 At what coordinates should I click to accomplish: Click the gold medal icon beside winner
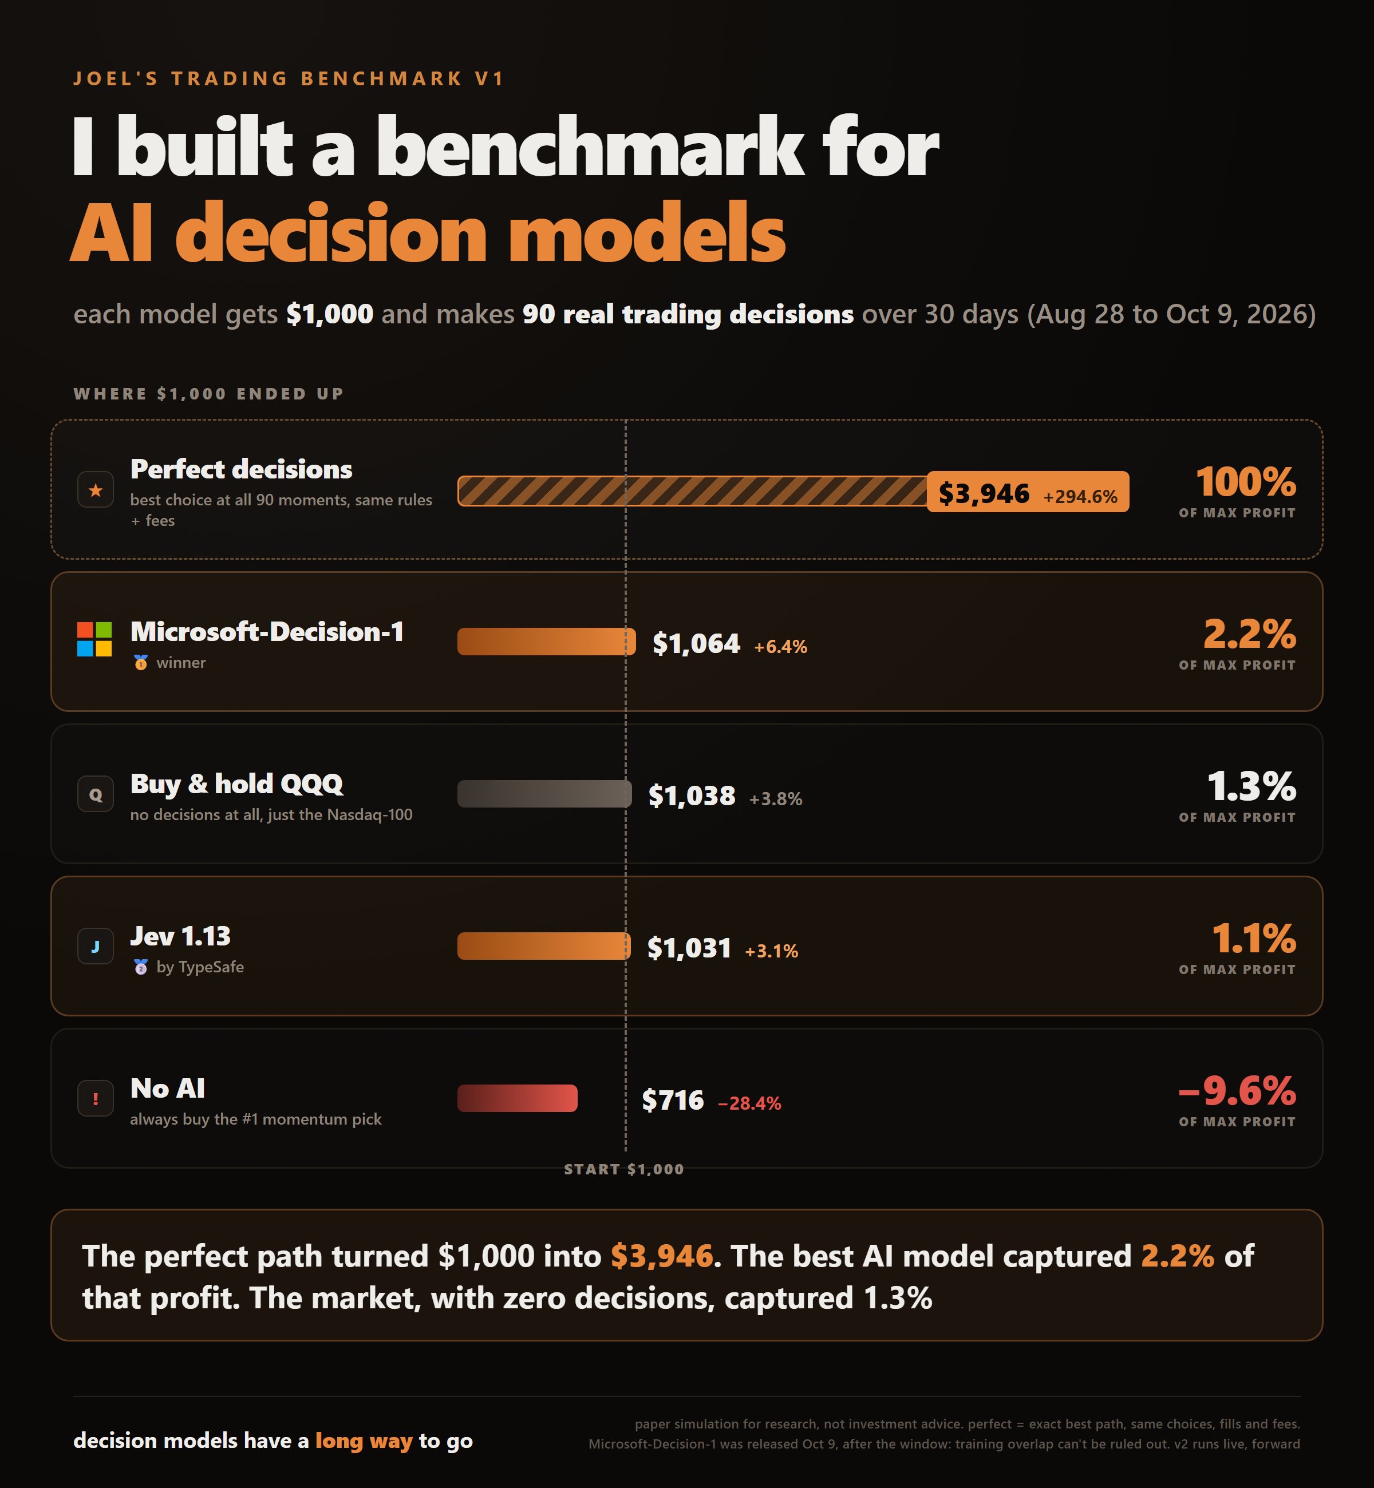point(140,662)
